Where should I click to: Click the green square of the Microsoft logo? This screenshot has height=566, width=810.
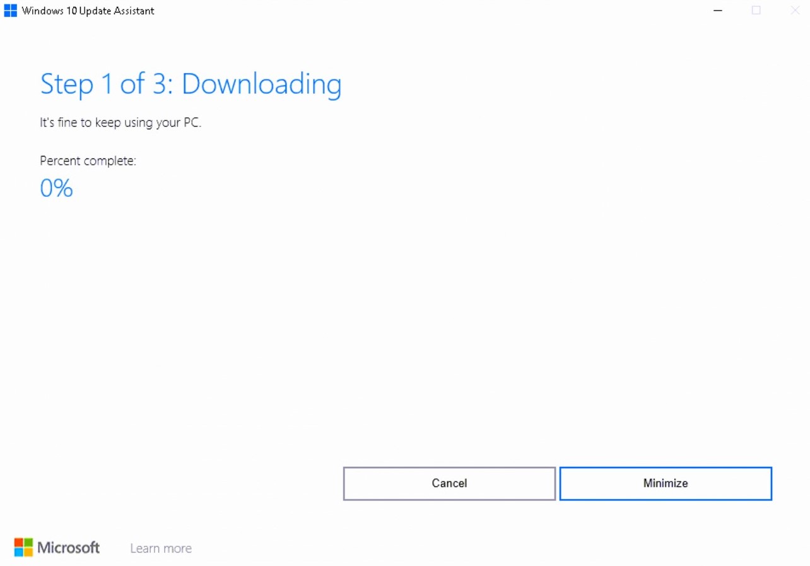28,542
